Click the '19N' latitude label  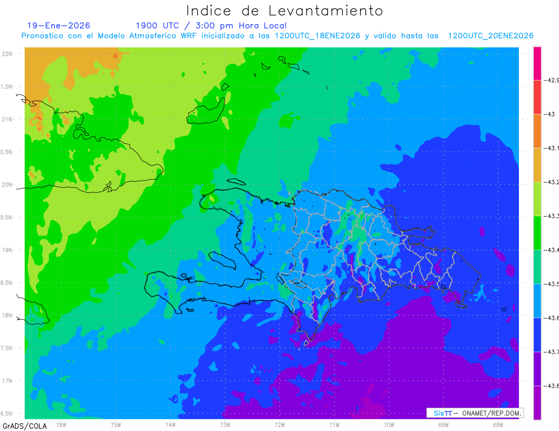(x=7, y=250)
